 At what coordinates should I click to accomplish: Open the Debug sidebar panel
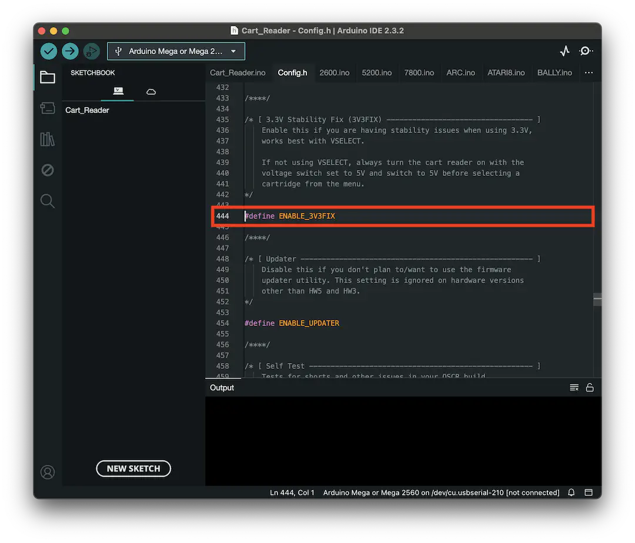click(x=48, y=170)
